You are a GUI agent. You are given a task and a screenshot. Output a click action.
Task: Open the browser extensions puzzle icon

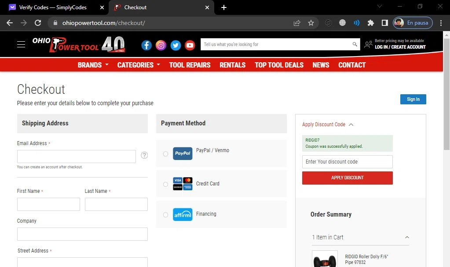371,23
